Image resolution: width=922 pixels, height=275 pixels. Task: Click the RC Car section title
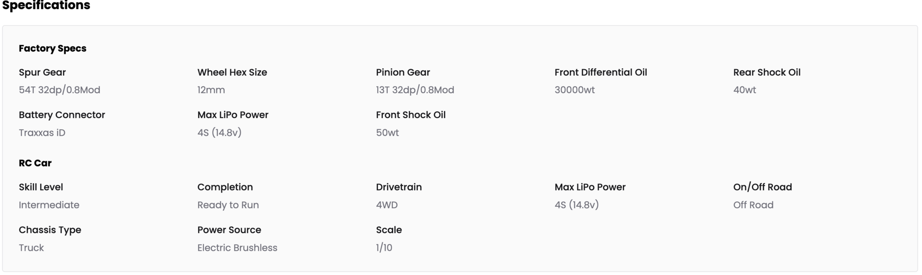[x=35, y=163]
